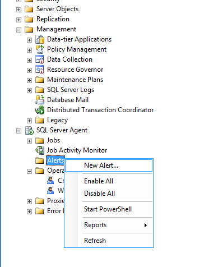The image size is (204, 267).
Task: Choose New Alert... from context menu
Action: (109, 165)
